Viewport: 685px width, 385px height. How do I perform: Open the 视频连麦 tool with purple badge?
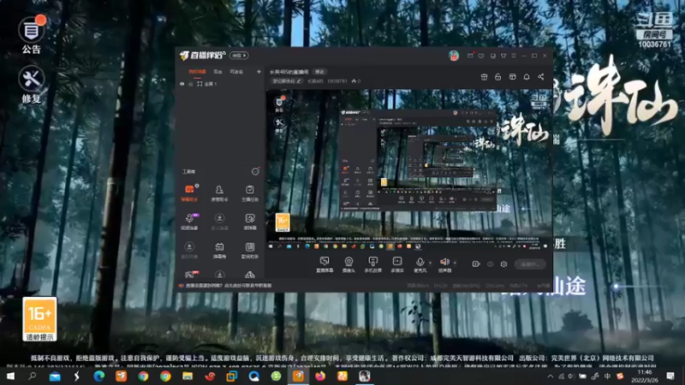[x=189, y=222]
